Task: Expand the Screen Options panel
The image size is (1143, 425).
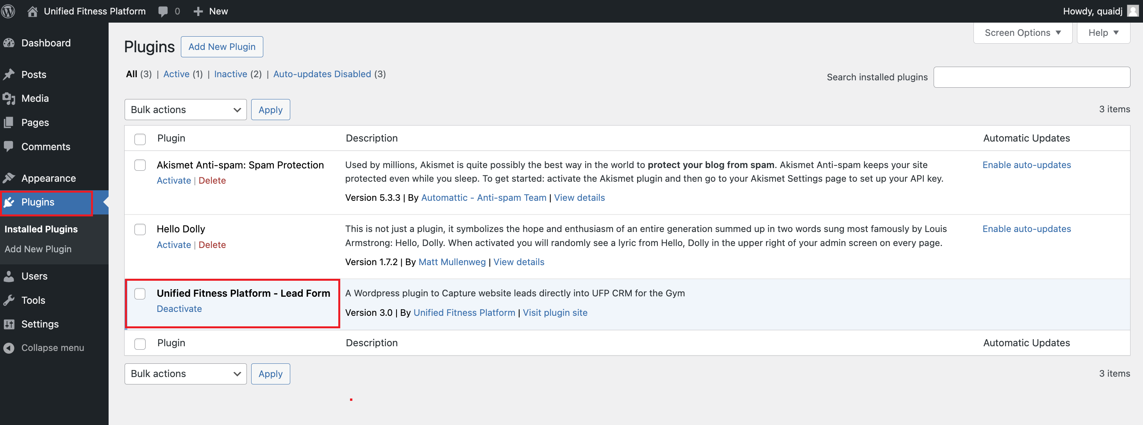Action: [1022, 33]
